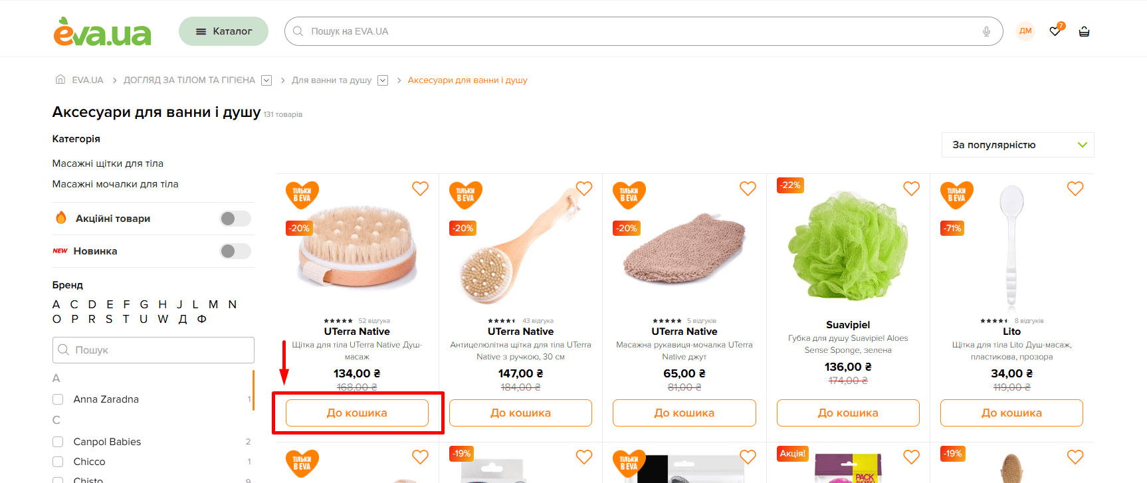The image size is (1147, 483).
Task: Expand the Для ванни та душу breadcrumb dropdown
Action: click(x=383, y=80)
